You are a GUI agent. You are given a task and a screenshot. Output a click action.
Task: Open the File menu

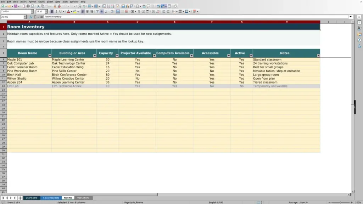[x=3, y=2]
